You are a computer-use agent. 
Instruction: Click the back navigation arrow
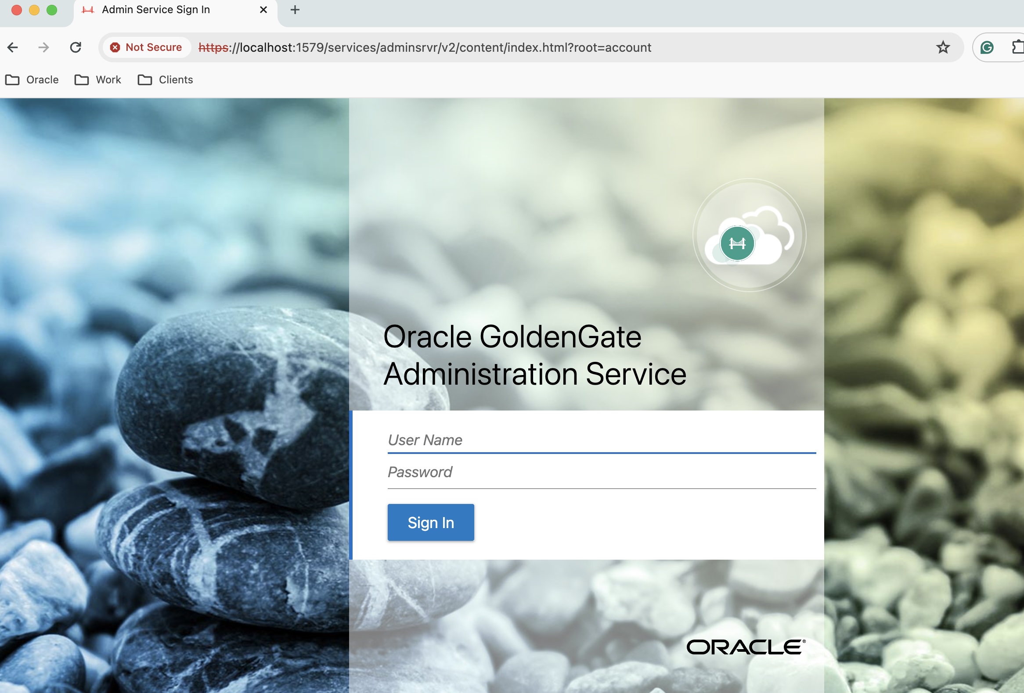(x=12, y=47)
